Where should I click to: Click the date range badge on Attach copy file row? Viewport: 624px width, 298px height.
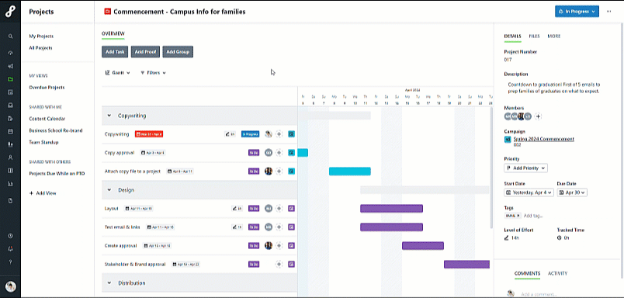click(x=180, y=171)
